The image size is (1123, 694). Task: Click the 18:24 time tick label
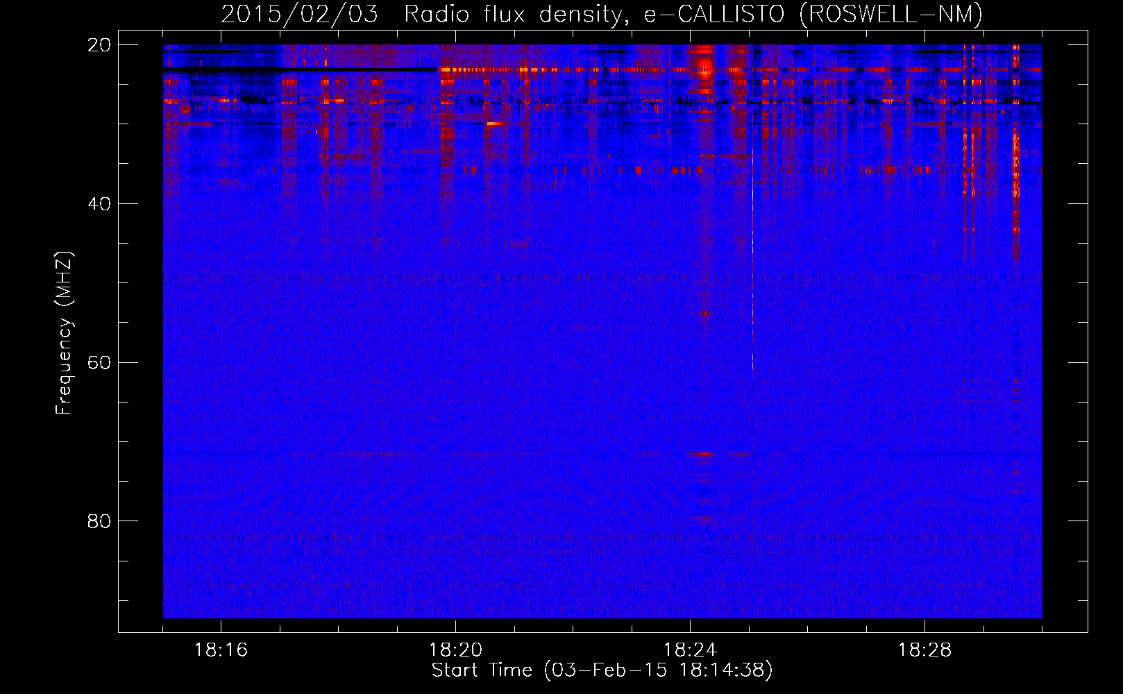(690, 650)
